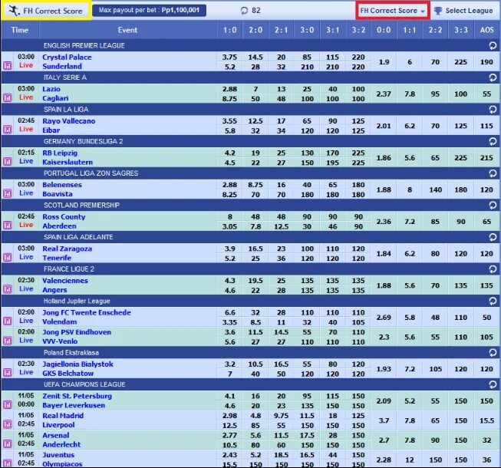Open stats icon for Real Zaragoza match
Screen dimensions: 501x468
coord(8,258)
